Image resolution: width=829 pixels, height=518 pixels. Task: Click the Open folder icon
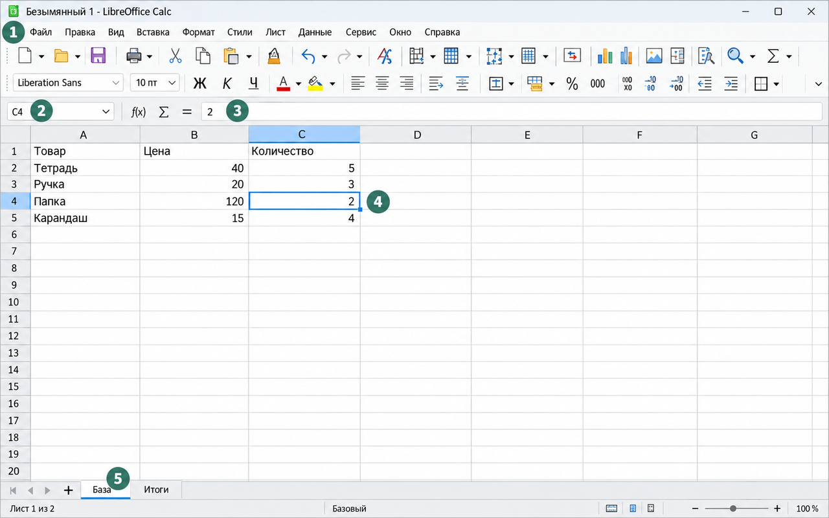(x=61, y=56)
